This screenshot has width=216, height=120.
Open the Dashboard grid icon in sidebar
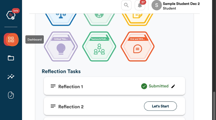(x=11, y=40)
